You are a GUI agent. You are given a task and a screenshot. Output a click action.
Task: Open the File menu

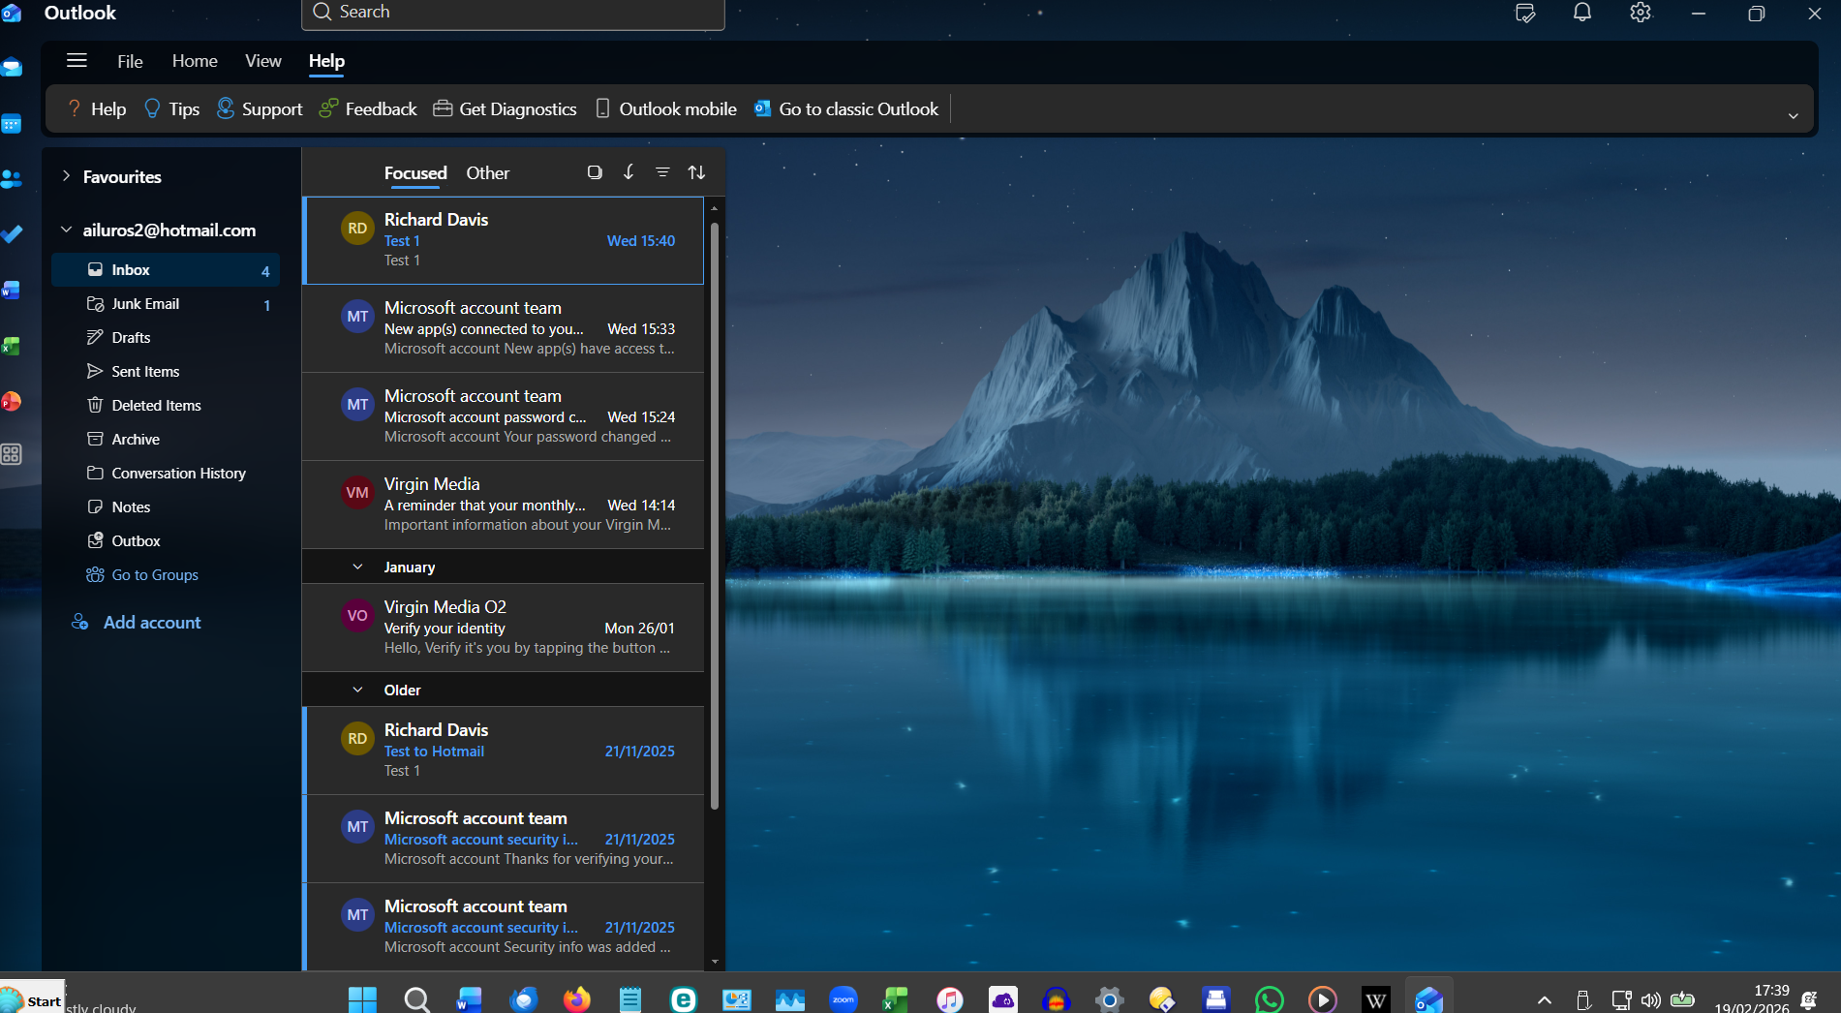pos(130,61)
